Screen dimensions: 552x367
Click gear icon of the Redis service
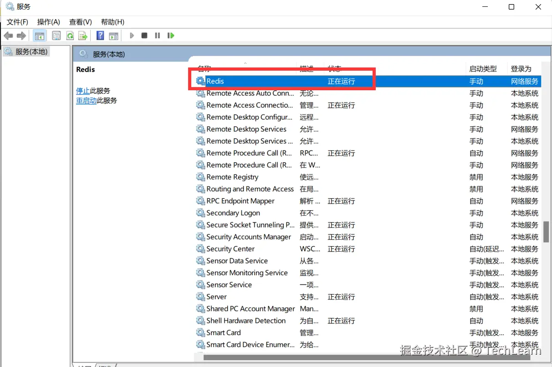200,81
